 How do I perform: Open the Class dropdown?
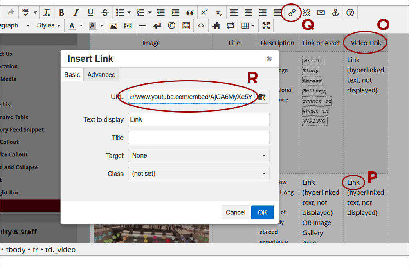coord(199,174)
